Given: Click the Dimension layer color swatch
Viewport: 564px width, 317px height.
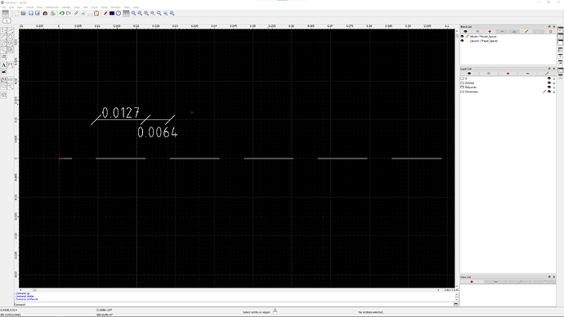Looking at the screenshot, I should coord(462,92).
